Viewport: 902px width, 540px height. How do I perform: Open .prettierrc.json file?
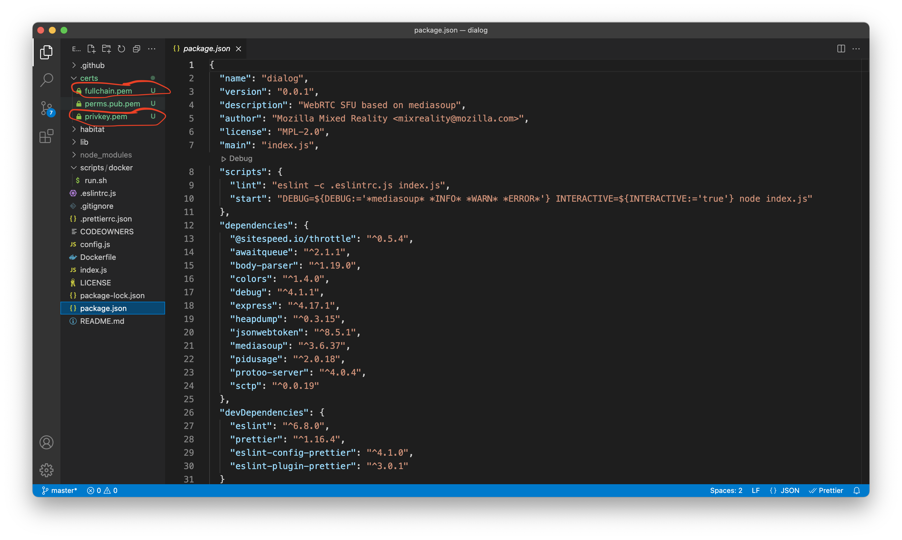click(x=113, y=219)
